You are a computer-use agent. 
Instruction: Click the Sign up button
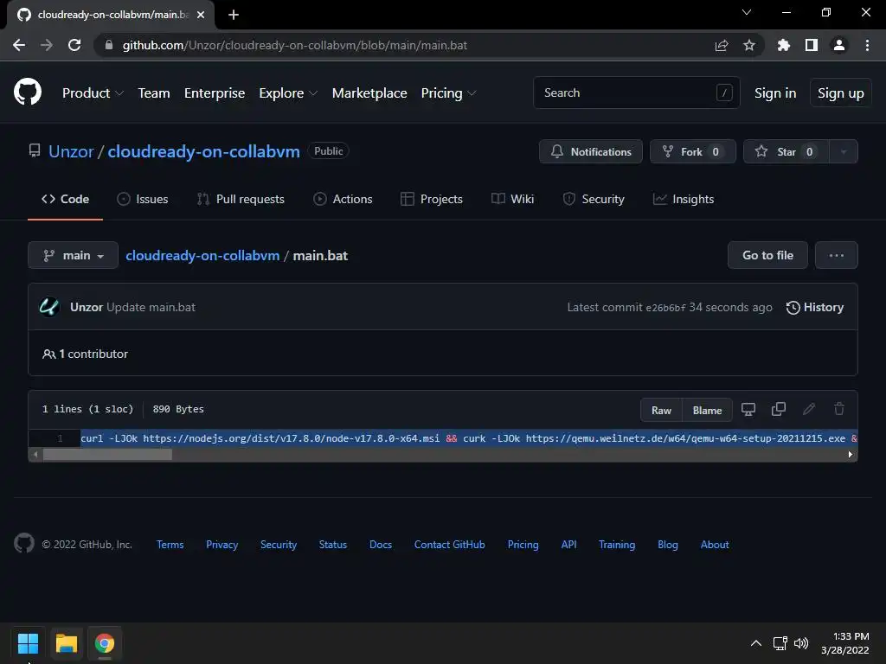tap(841, 93)
